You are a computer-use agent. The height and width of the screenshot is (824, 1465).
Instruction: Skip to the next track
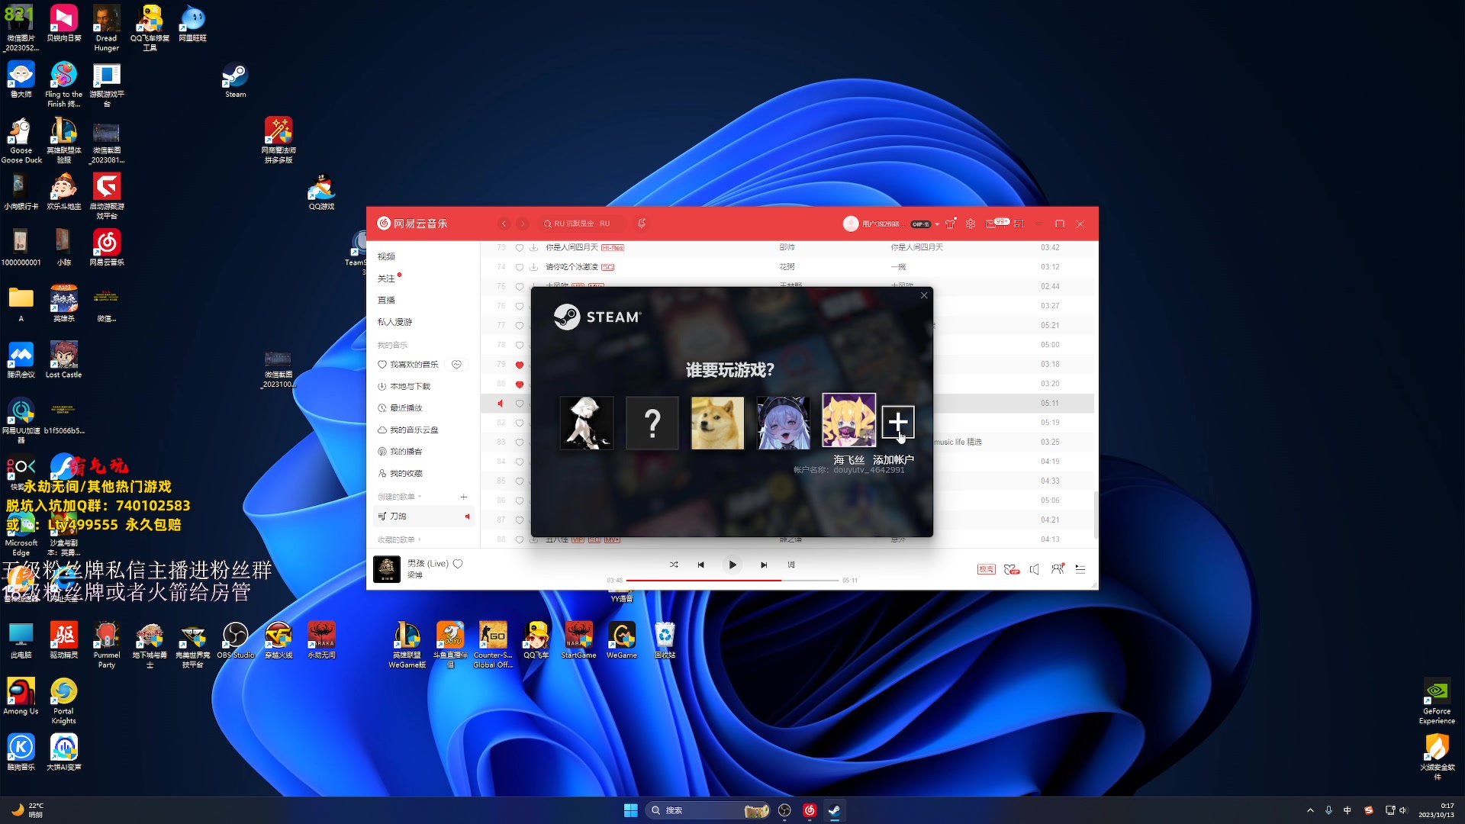764,565
